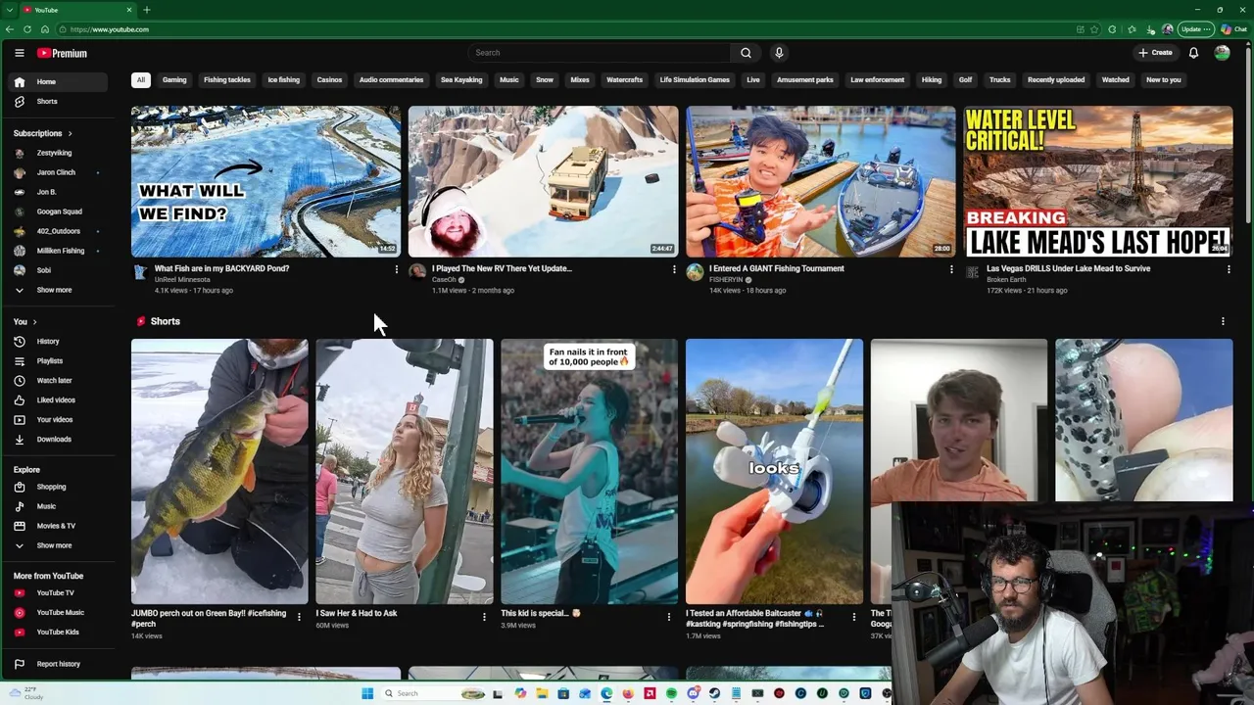This screenshot has height=705, width=1254.
Task: Select the Recently uploaded filter chip
Action: click(x=1056, y=80)
